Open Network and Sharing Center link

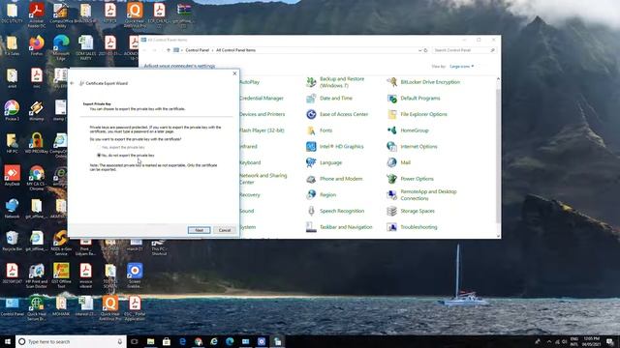263,179
